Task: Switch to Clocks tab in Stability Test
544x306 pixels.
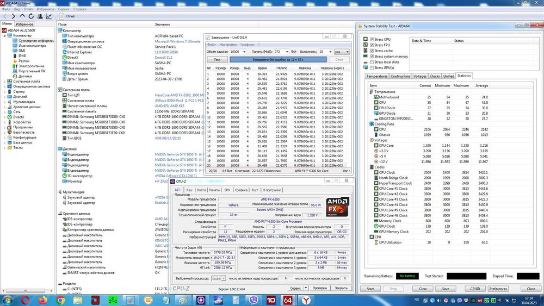Action: pyautogui.click(x=434, y=76)
